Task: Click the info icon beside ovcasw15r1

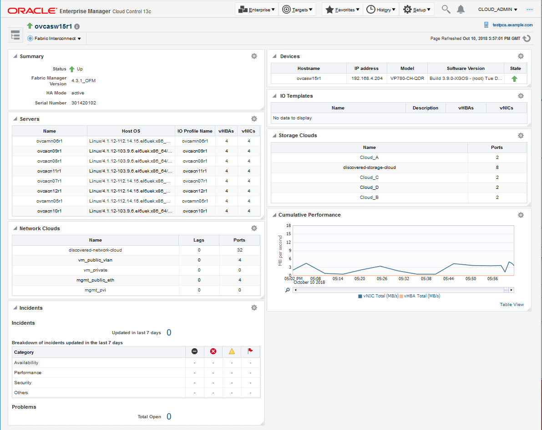Action: 77,26
